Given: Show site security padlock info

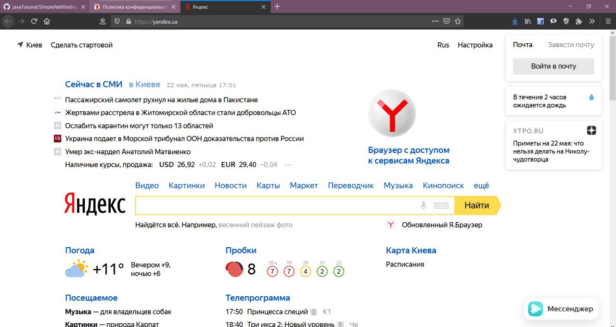Looking at the screenshot, I should pos(128,21).
